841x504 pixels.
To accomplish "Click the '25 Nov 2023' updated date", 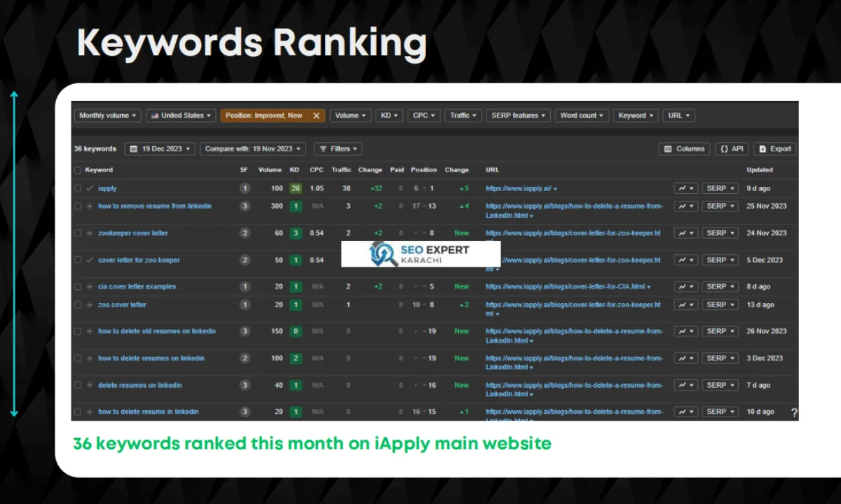I will click(767, 206).
